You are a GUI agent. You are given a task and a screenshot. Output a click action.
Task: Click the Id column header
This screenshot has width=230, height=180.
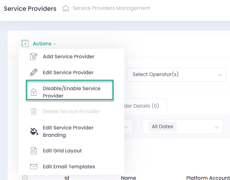pyautogui.click(x=67, y=177)
